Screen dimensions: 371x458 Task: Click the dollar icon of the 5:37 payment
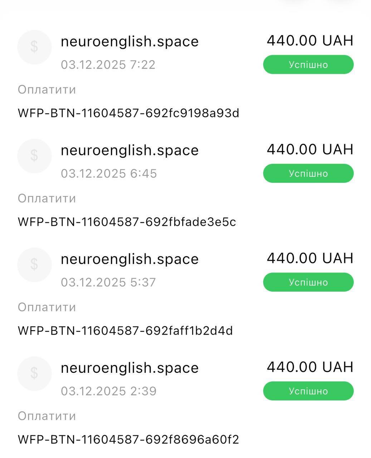click(x=34, y=264)
